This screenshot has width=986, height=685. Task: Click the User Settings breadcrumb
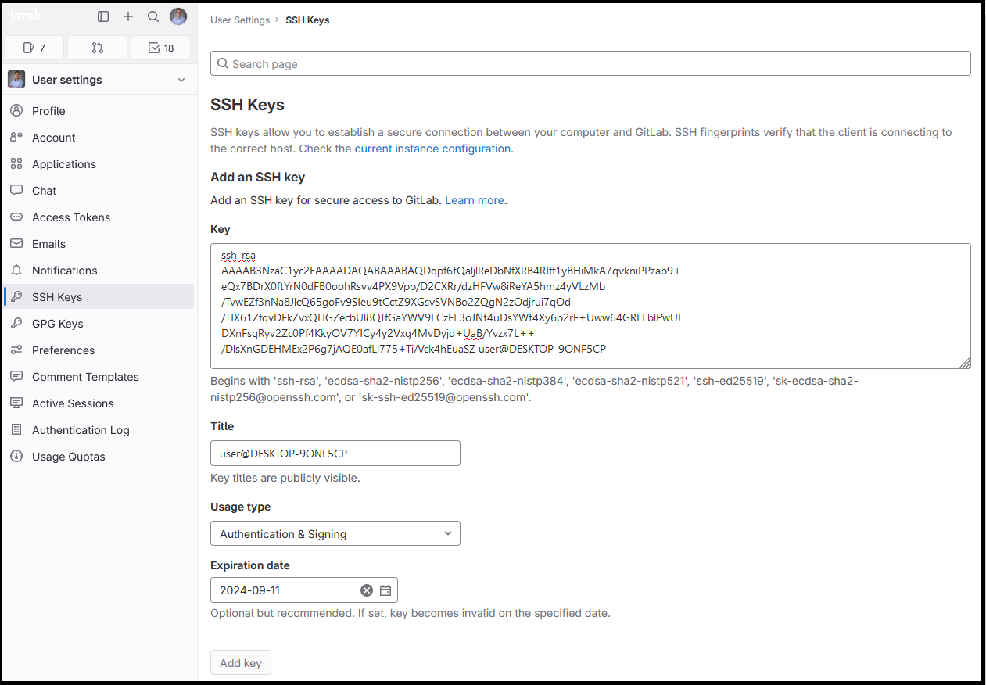(x=240, y=20)
